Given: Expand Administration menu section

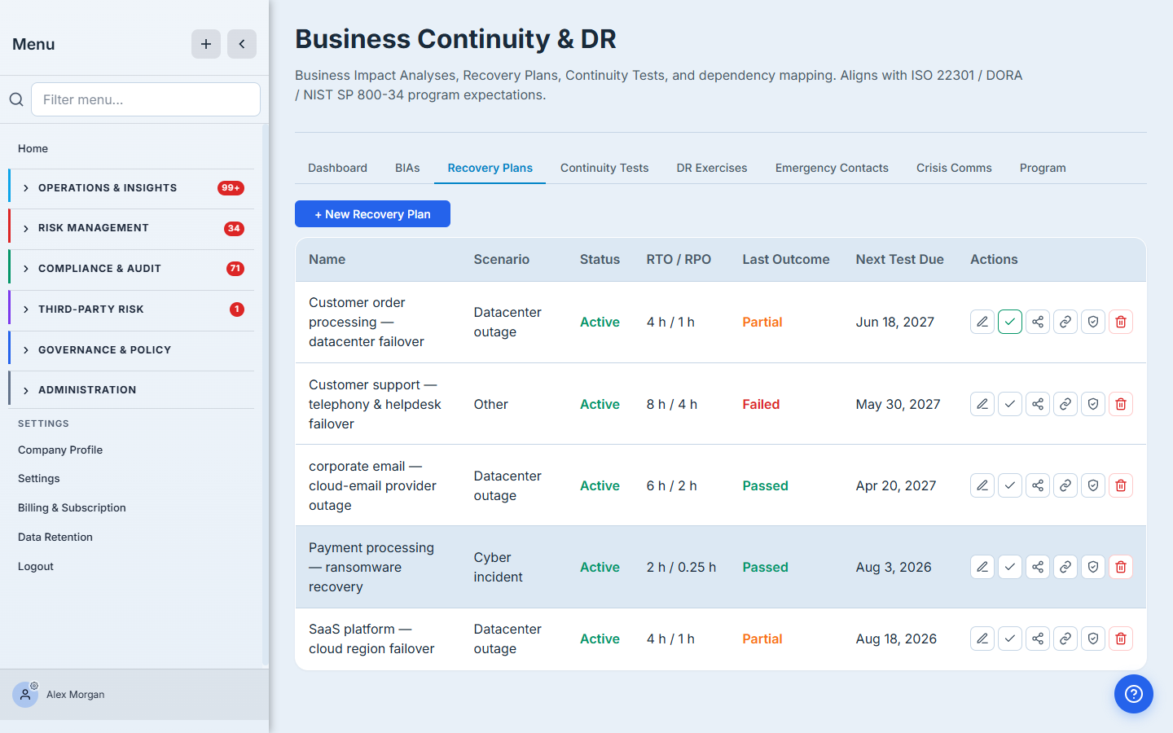Looking at the screenshot, I should click(x=131, y=390).
